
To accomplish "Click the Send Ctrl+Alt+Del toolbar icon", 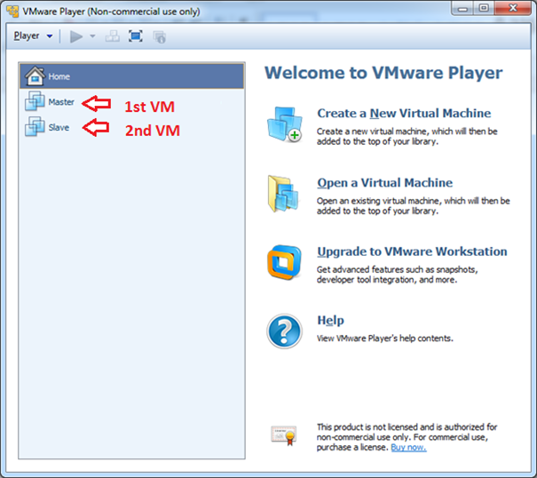I will pos(113,36).
